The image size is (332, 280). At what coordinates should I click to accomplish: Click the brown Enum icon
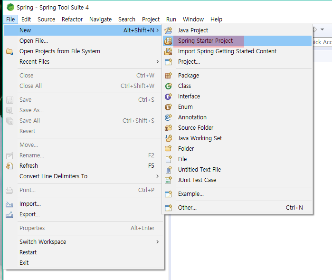tap(168, 107)
